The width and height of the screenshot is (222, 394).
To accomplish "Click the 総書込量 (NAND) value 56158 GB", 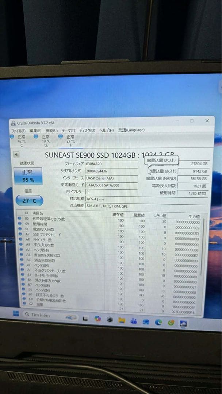I will [193, 179].
